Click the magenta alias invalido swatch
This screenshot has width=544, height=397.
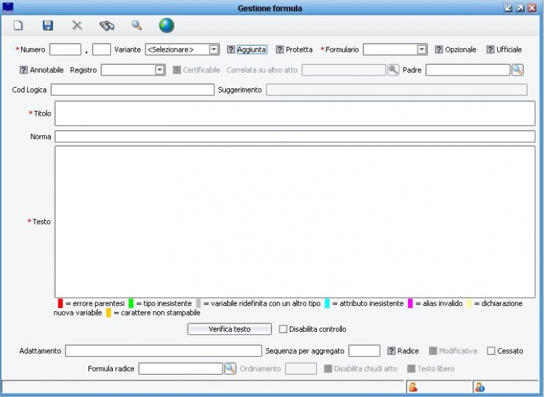point(410,303)
